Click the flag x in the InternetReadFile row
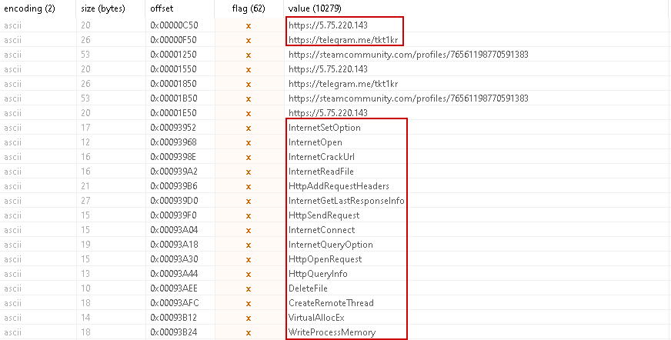 pos(249,172)
